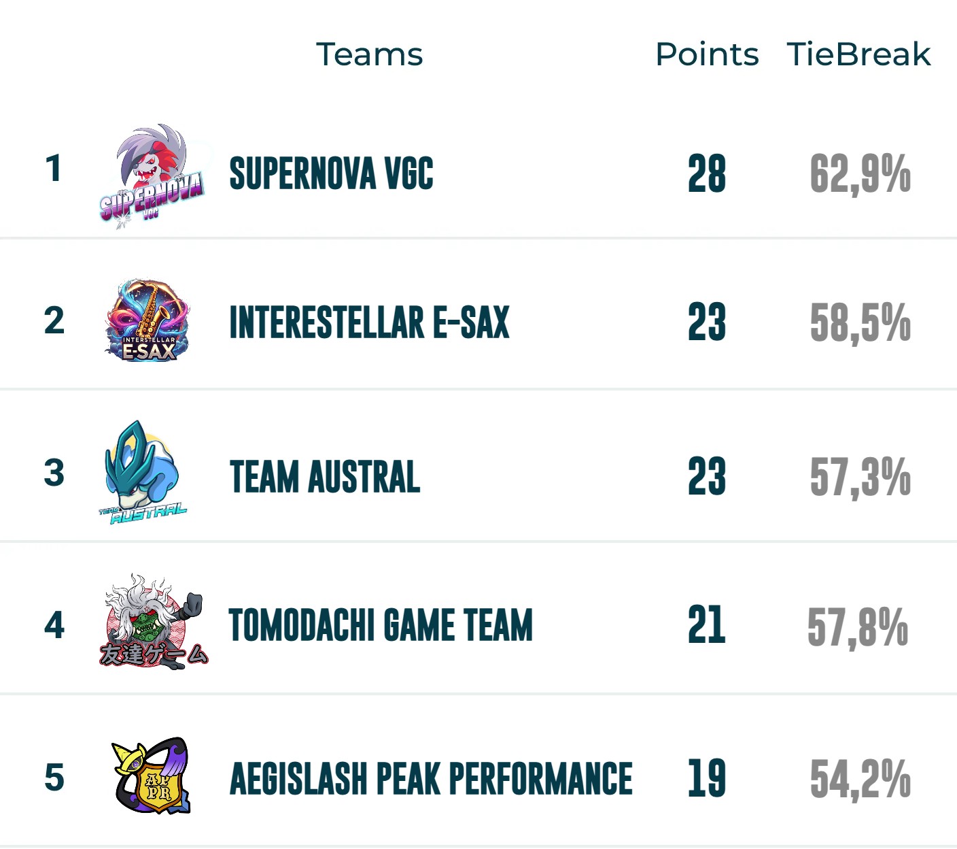This screenshot has height=849, width=957.
Task: Click the 54,2% tiebreak value
Action: click(860, 778)
